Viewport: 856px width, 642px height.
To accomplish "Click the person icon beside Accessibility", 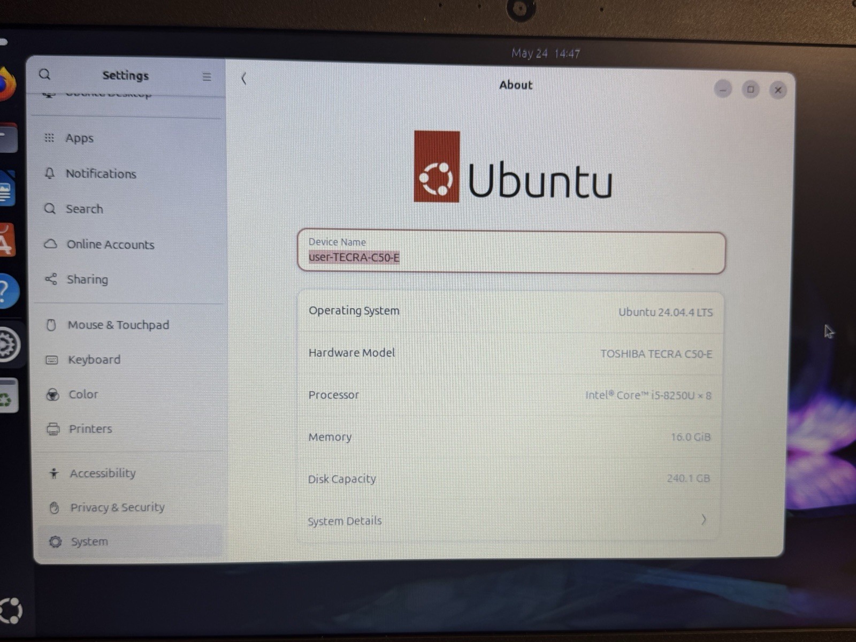I will click(x=53, y=473).
